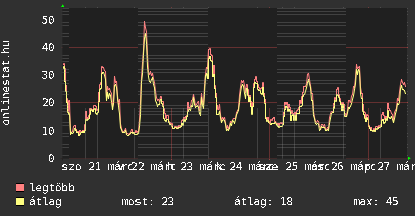Click the 'max: 45' statistic
Viewport: 415px width, 216px height.
(x=375, y=202)
